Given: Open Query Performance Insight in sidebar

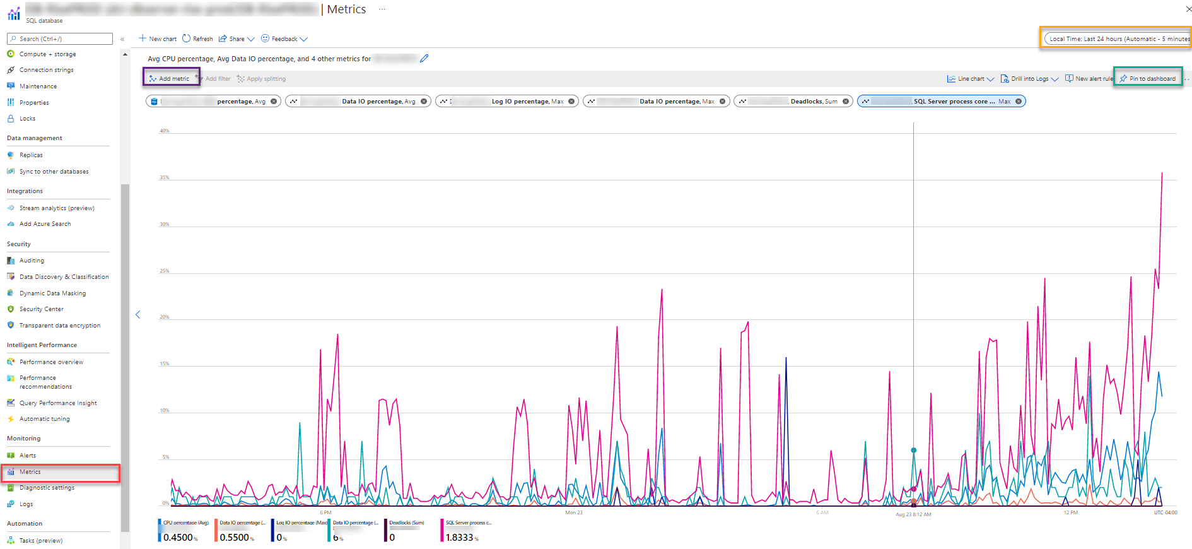Looking at the screenshot, I should click(58, 403).
